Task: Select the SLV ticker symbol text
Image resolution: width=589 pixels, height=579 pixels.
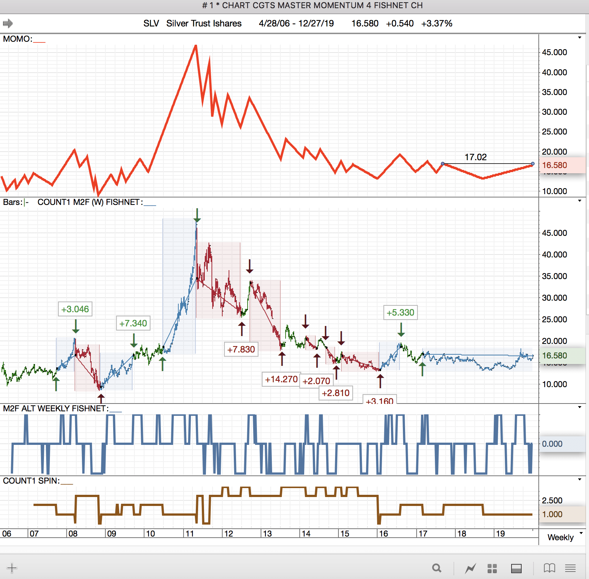Action: (151, 23)
